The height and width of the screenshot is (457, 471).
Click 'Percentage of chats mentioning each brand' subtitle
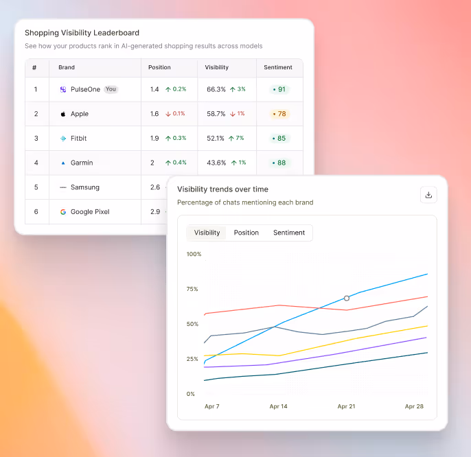245,202
